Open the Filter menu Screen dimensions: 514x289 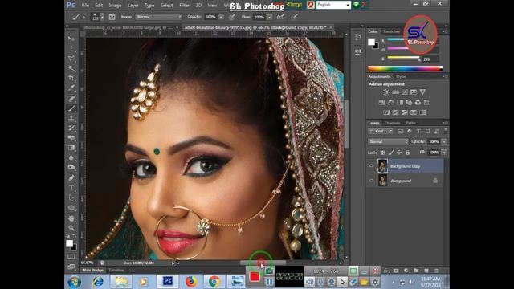tap(184, 6)
